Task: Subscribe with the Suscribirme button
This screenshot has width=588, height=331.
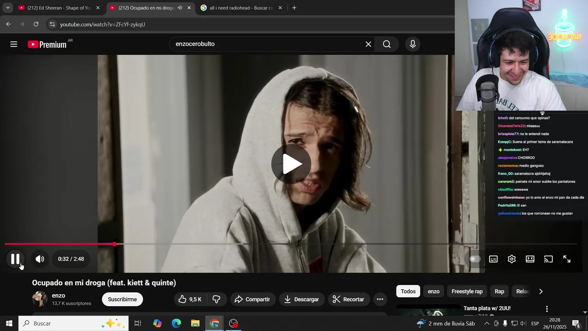Action: tap(122, 299)
